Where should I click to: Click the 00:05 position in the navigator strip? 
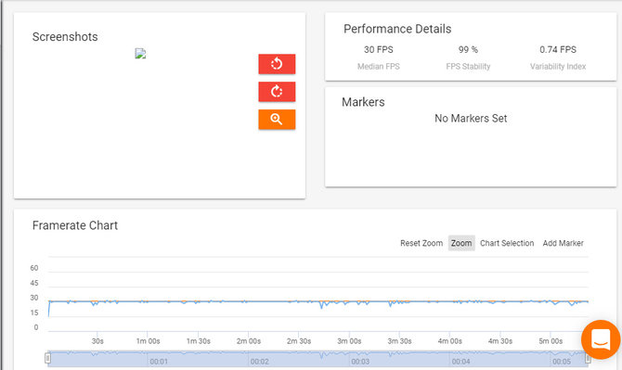(x=562, y=362)
